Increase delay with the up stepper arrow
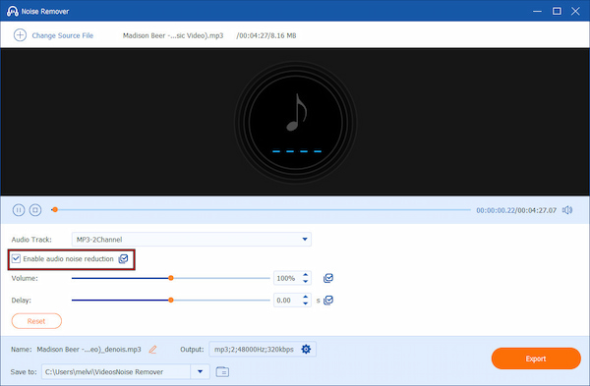Viewport: 590px width, 386px height. (306, 297)
